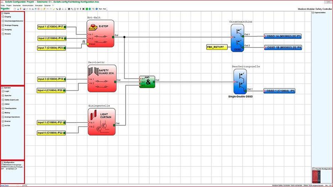The image size is (333, 187).
Task: Open the Bearbeiten menu
Action: point(17,5)
